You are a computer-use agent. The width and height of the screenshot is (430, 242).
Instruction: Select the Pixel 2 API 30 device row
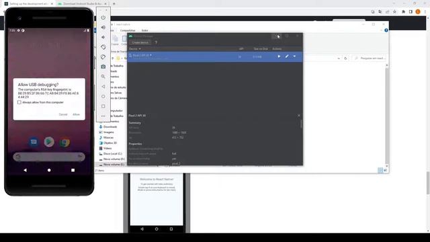(x=215, y=56)
